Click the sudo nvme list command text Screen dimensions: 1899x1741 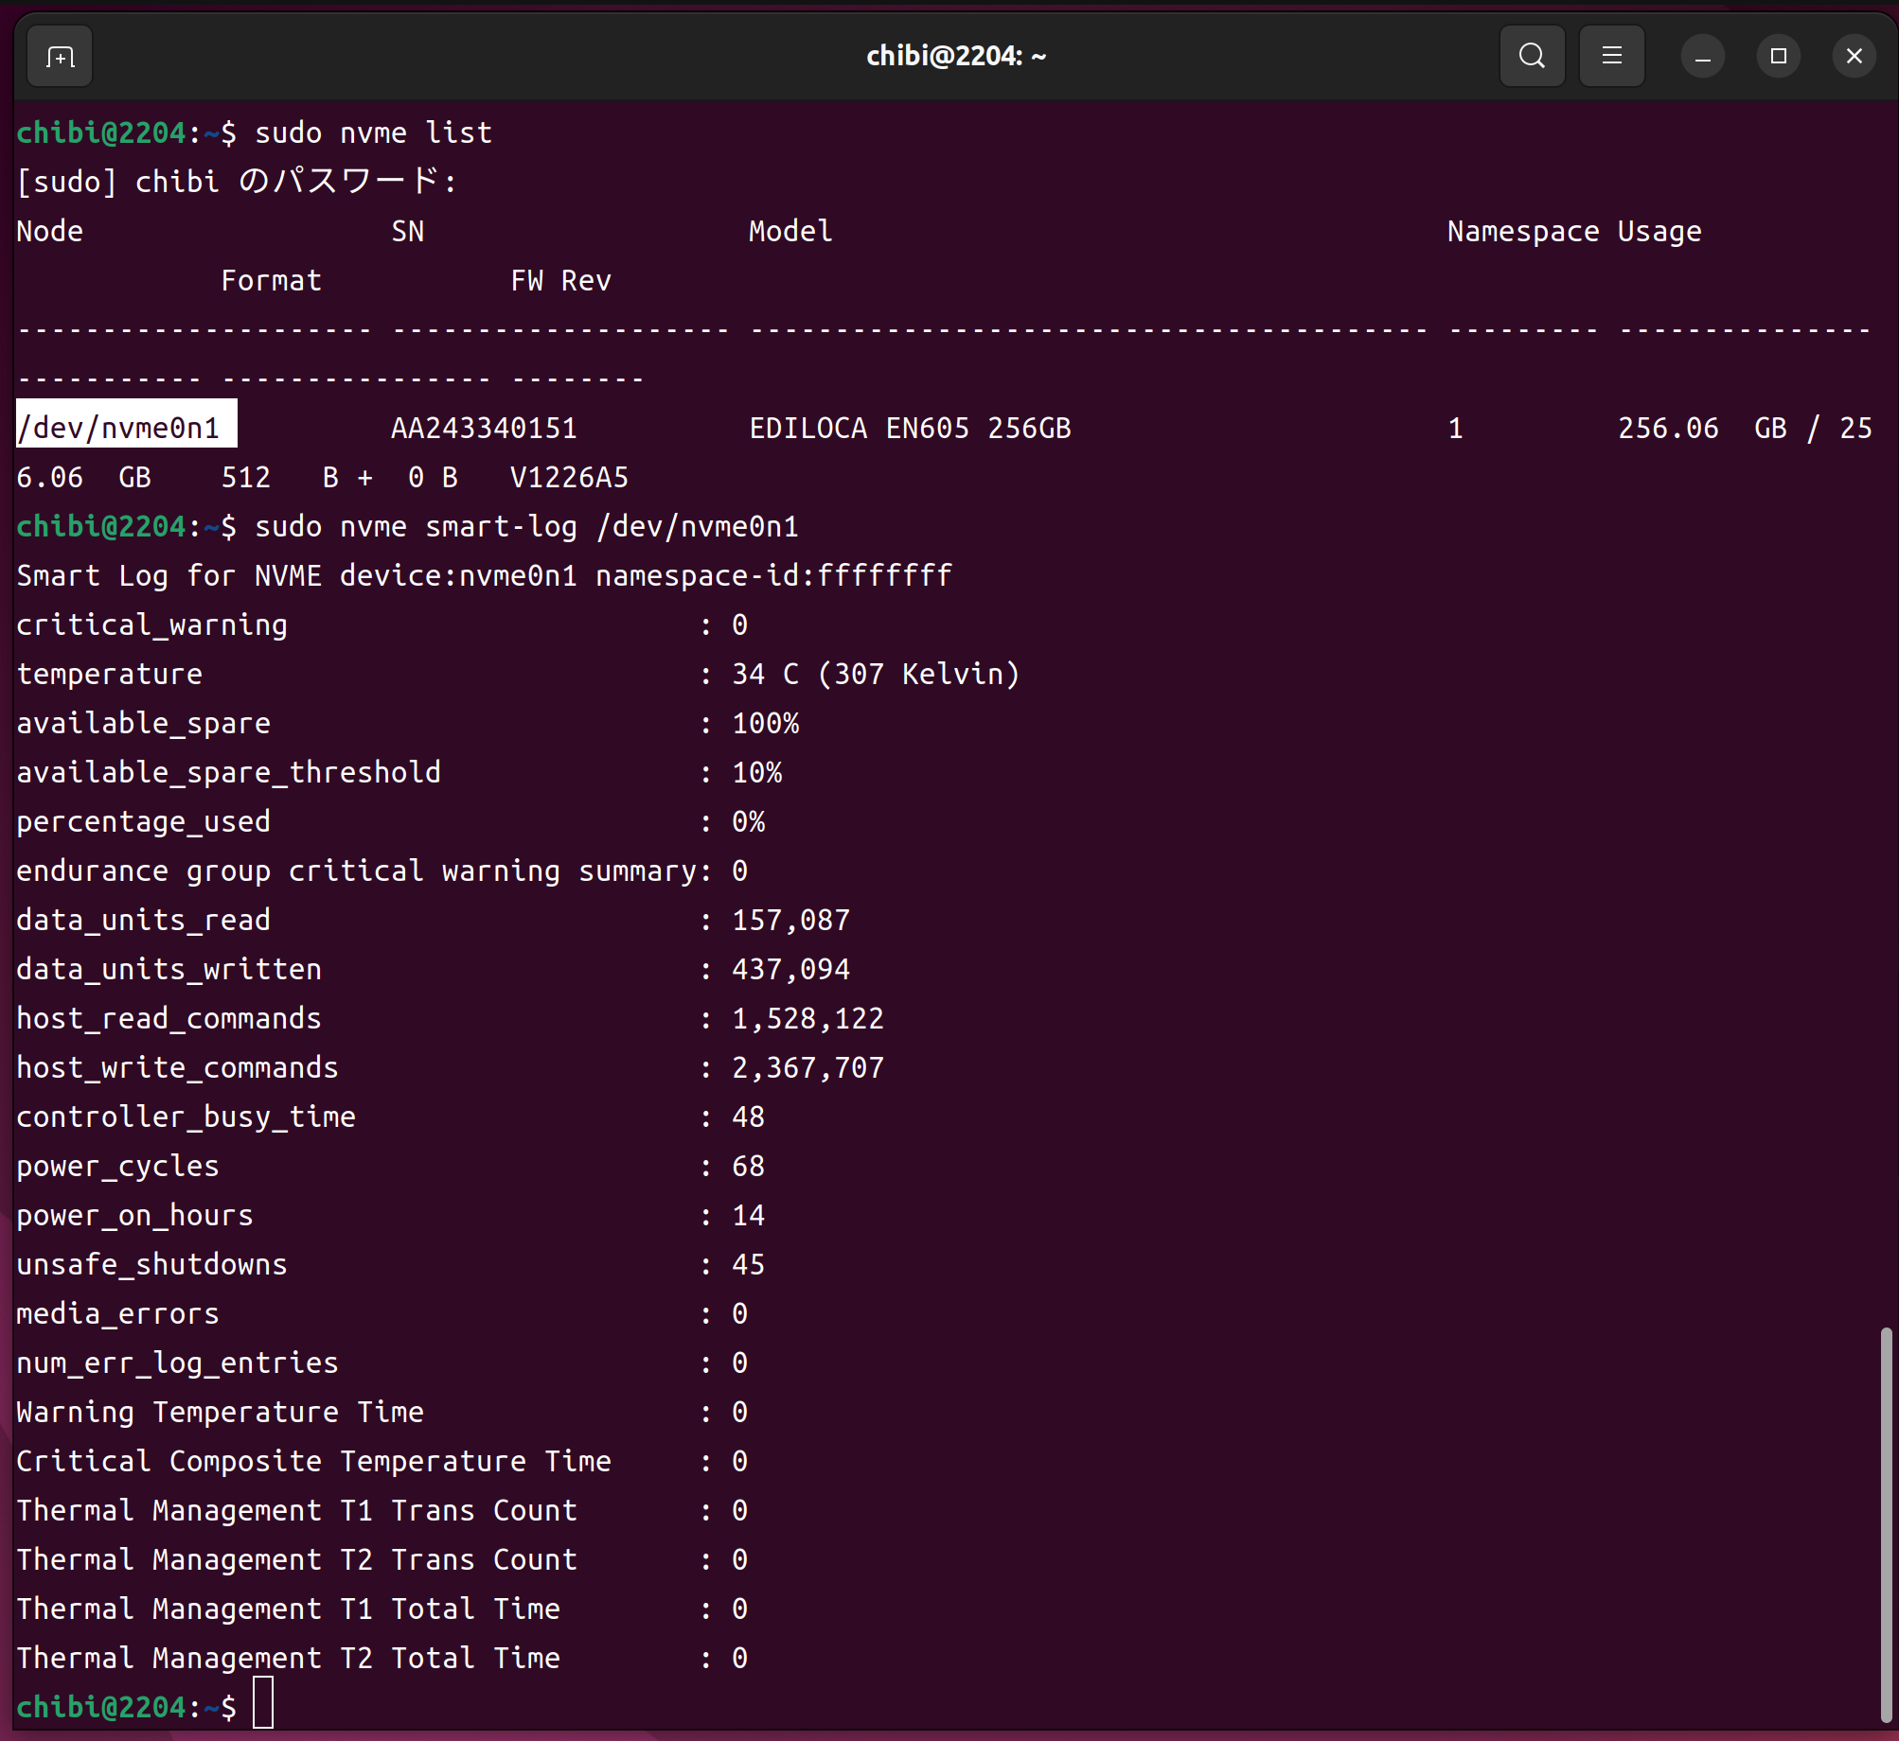point(373,132)
